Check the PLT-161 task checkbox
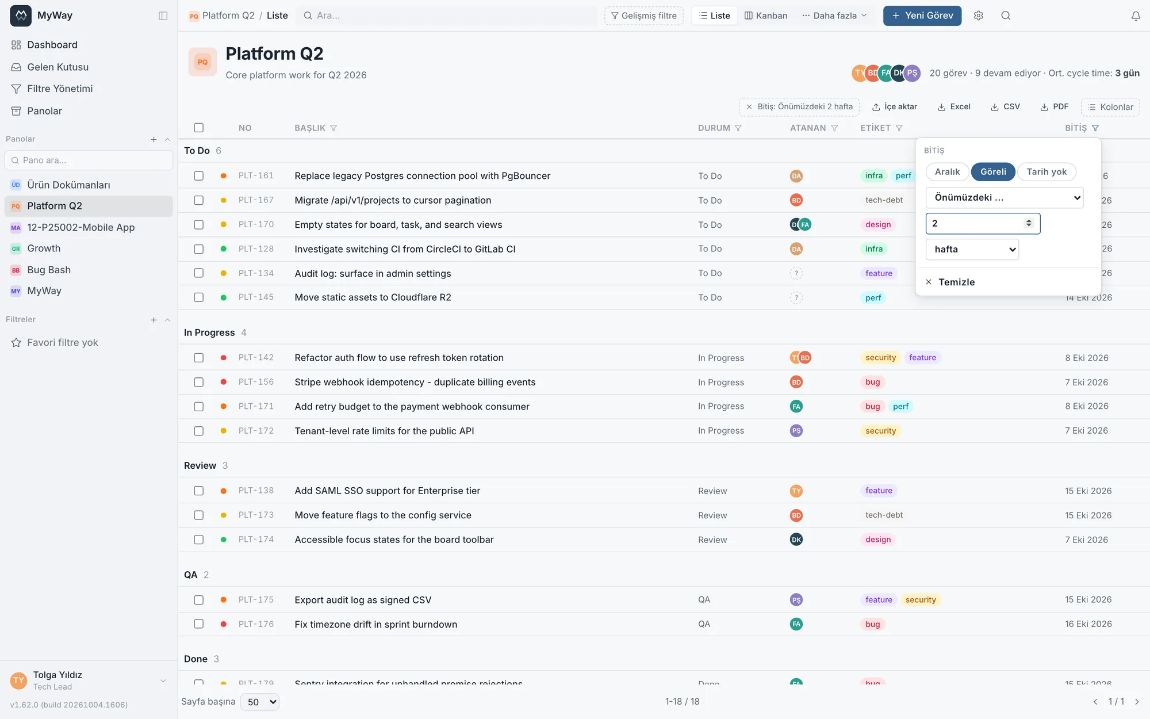The width and height of the screenshot is (1150, 719). (x=198, y=176)
